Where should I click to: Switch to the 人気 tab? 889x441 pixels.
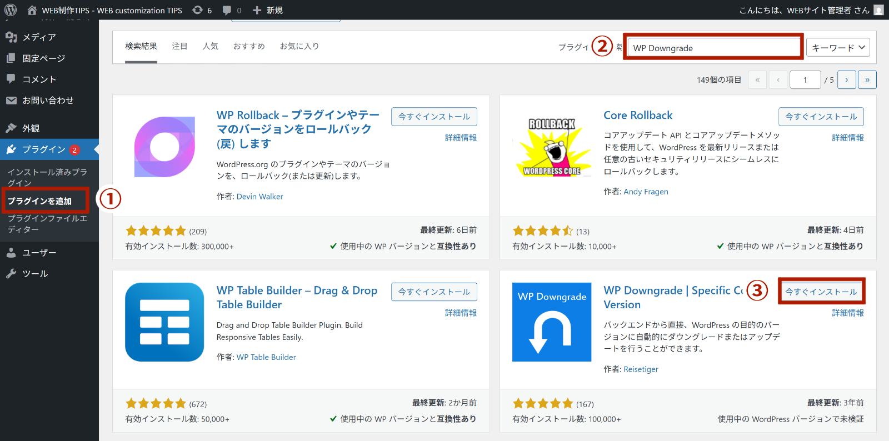point(210,46)
